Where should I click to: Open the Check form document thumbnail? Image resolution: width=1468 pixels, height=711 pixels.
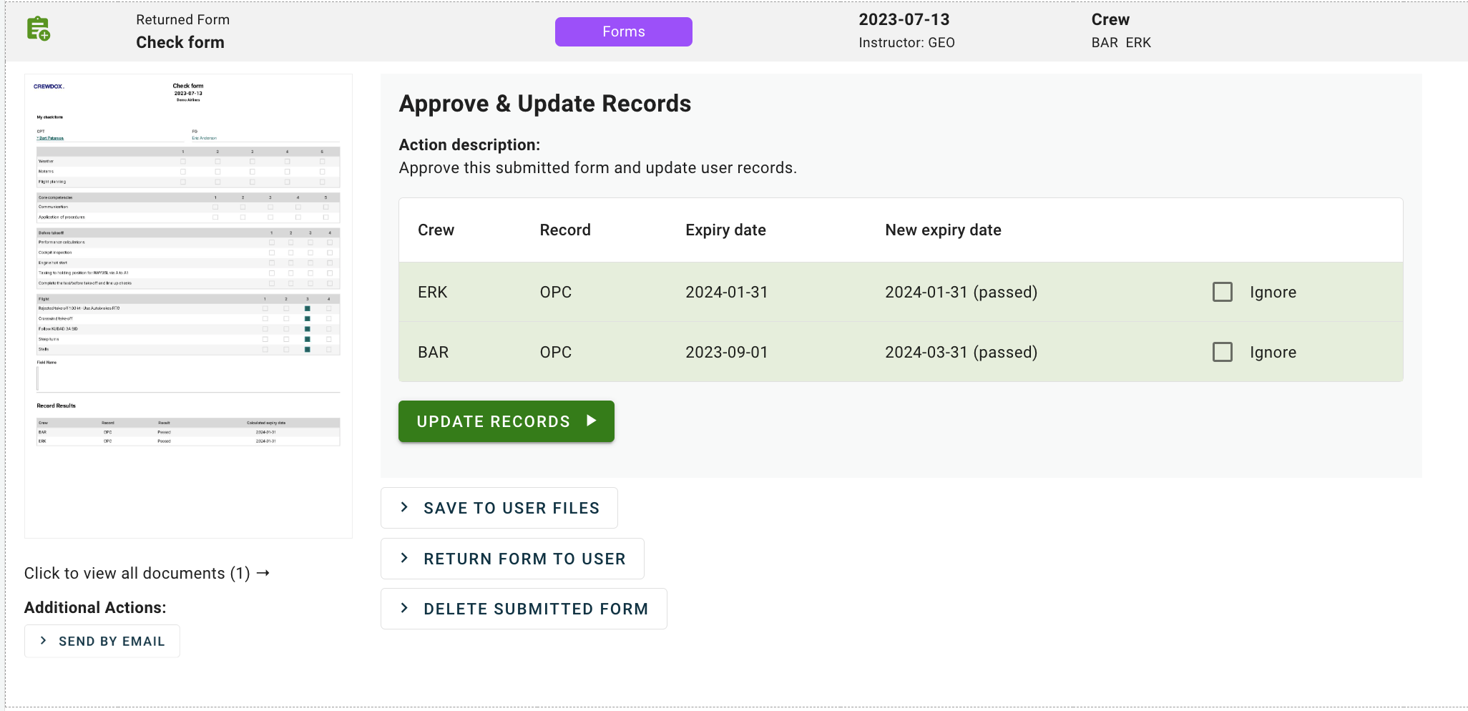click(x=188, y=305)
